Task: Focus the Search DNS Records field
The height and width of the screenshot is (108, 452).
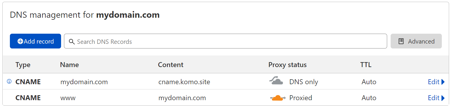Action: [x=225, y=41]
